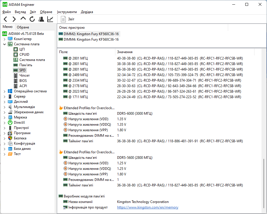This screenshot has width=267, height=214.
Task: Click the Безпека shield item
Action: [20, 138]
